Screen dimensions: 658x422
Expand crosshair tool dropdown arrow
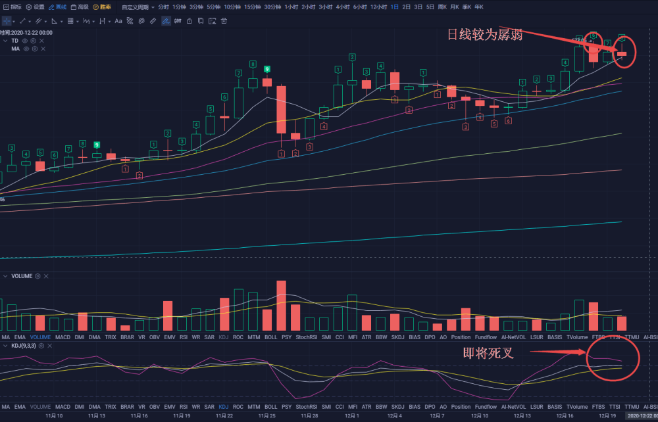point(14,22)
